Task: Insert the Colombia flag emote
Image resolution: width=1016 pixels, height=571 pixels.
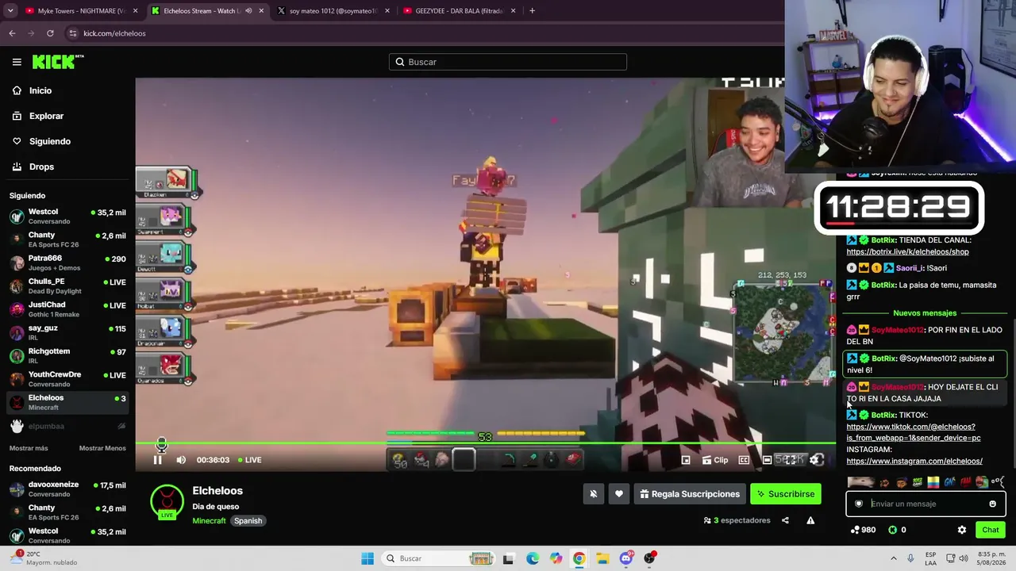Action: 933,482
